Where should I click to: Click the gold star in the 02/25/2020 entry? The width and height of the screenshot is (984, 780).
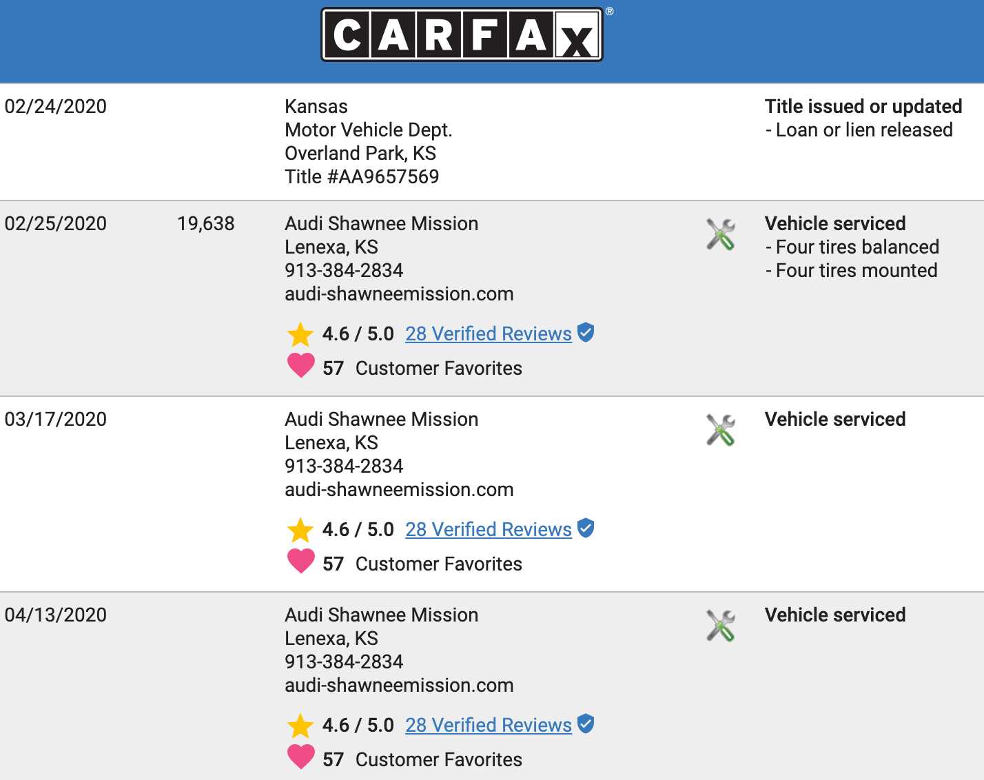tap(300, 335)
